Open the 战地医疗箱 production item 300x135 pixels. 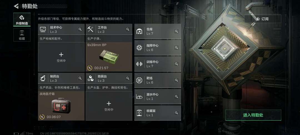pos(61,106)
